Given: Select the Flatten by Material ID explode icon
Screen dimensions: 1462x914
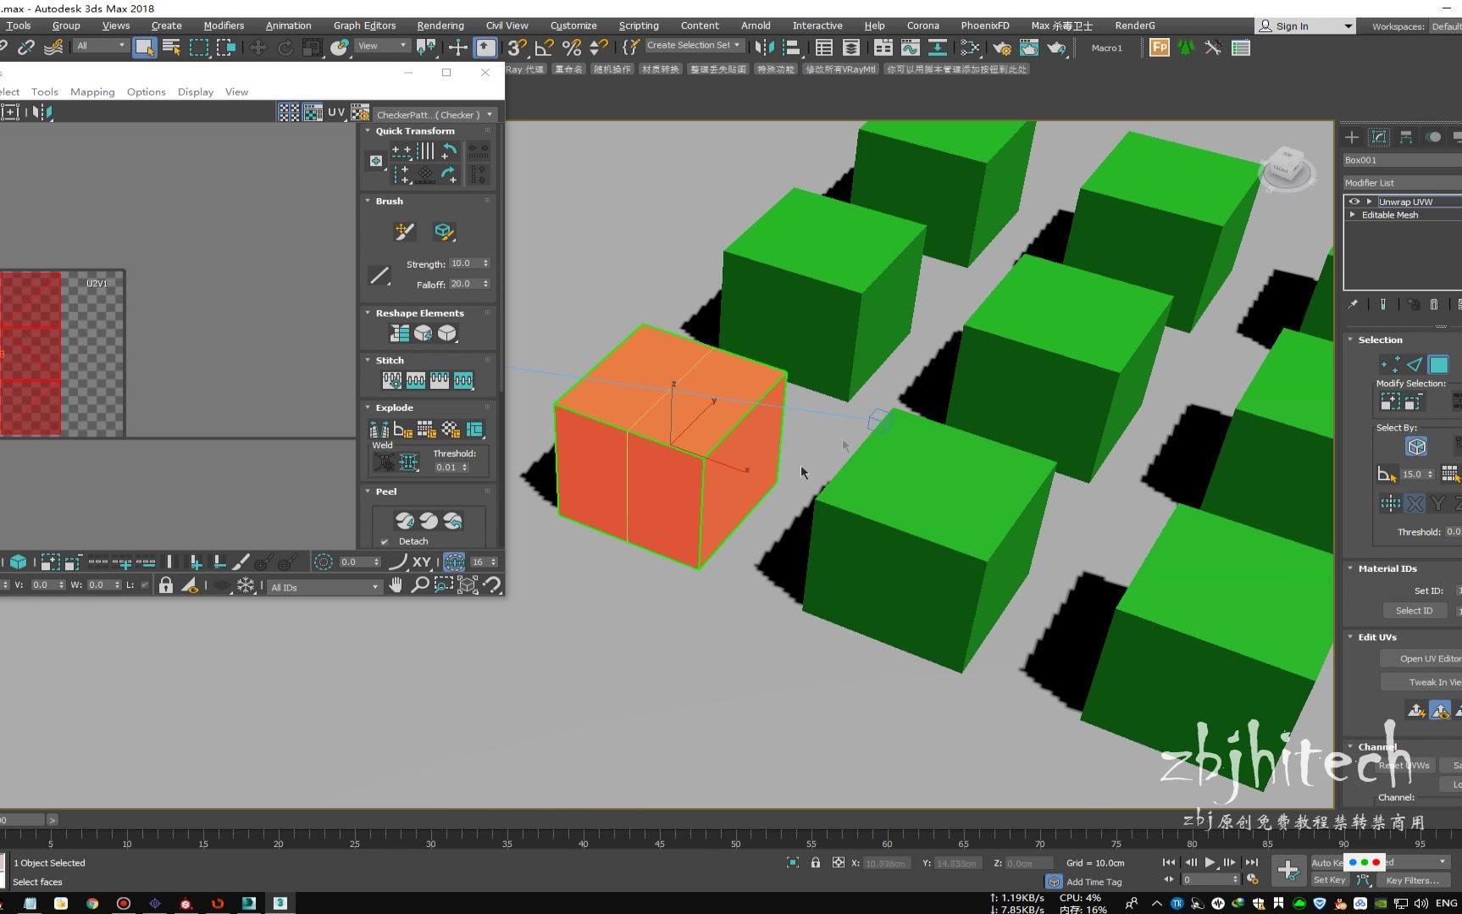Looking at the screenshot, I should tap(451, 429).
